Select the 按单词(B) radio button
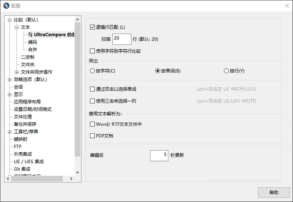Image resolution: width=293 pixels, height=202 pixels. [x=158, y=71]
